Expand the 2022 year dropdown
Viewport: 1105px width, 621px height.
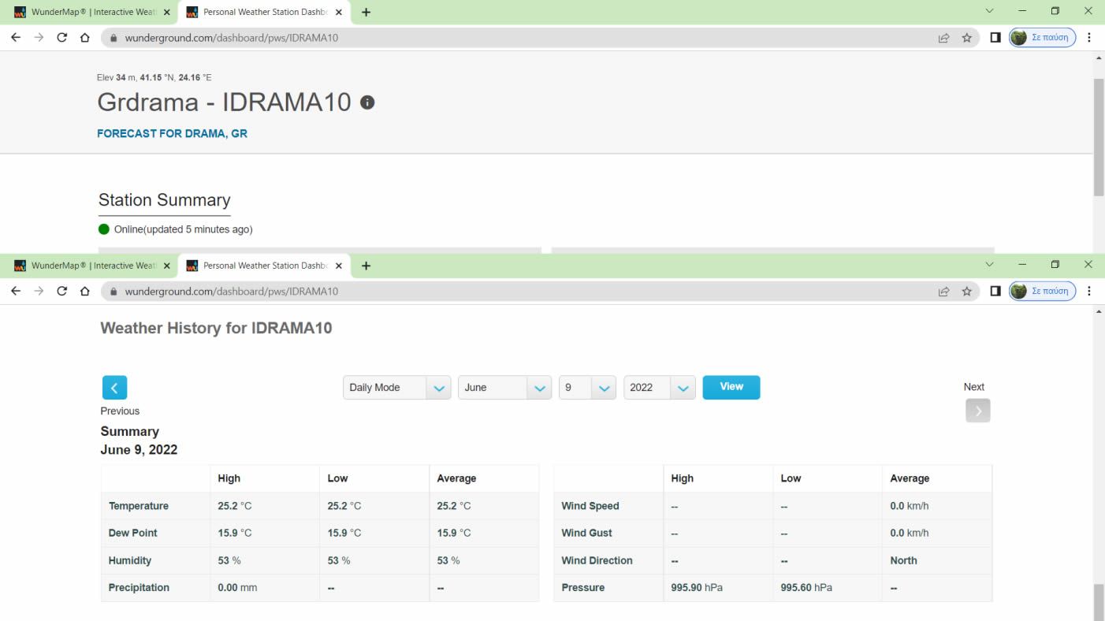point(659,388)
